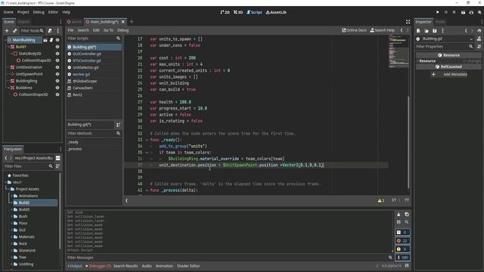Fold the _ready function code
Viewport: 484px width, 272px height.
tap(147, 140)
